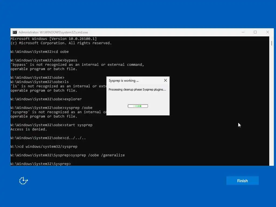
Task: Click the 'cd oobe' command line
Action: [x=40, y=51]
